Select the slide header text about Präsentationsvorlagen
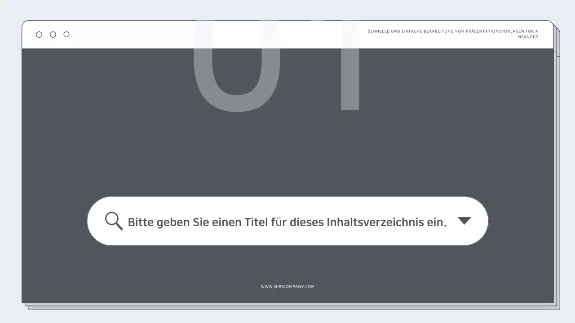 pos(453,34)
